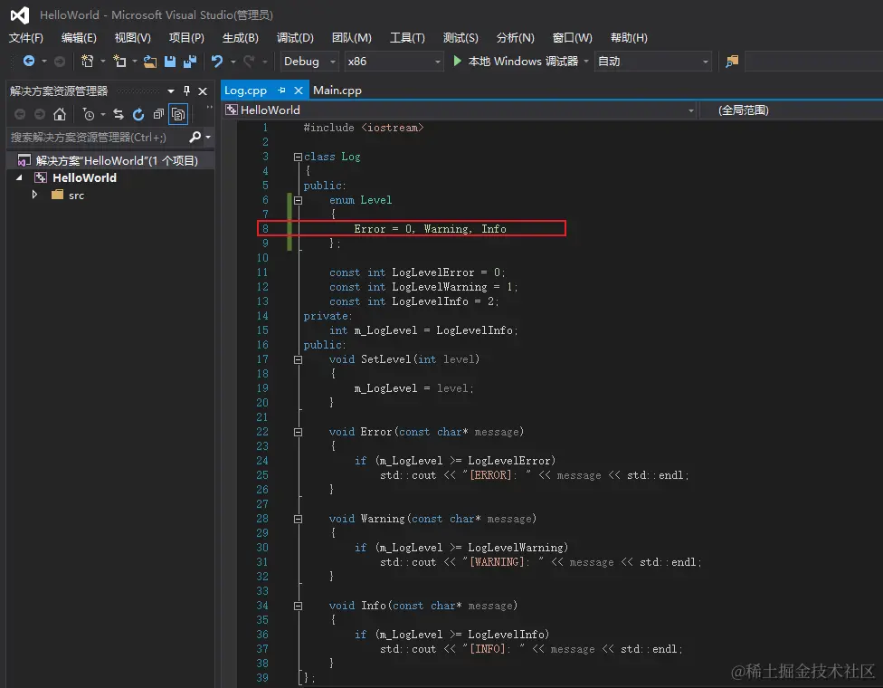Open the 生成(B) menu

241,38
